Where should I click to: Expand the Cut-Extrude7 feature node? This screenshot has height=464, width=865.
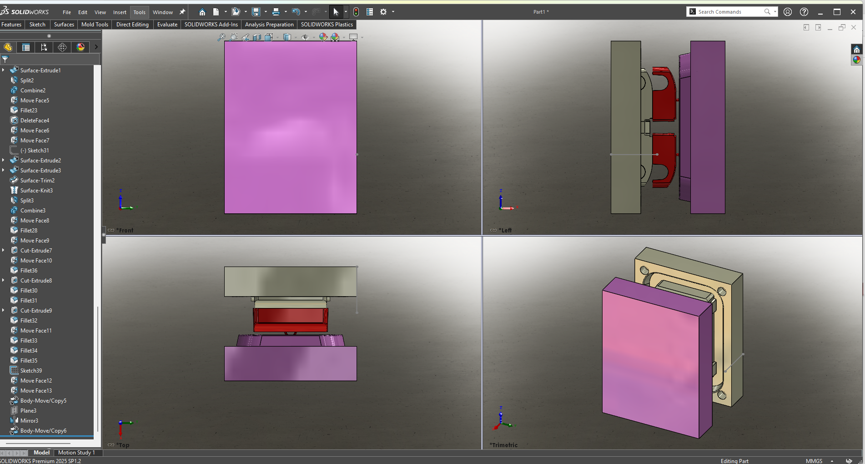pyautogui.click(x=3, y=250)
